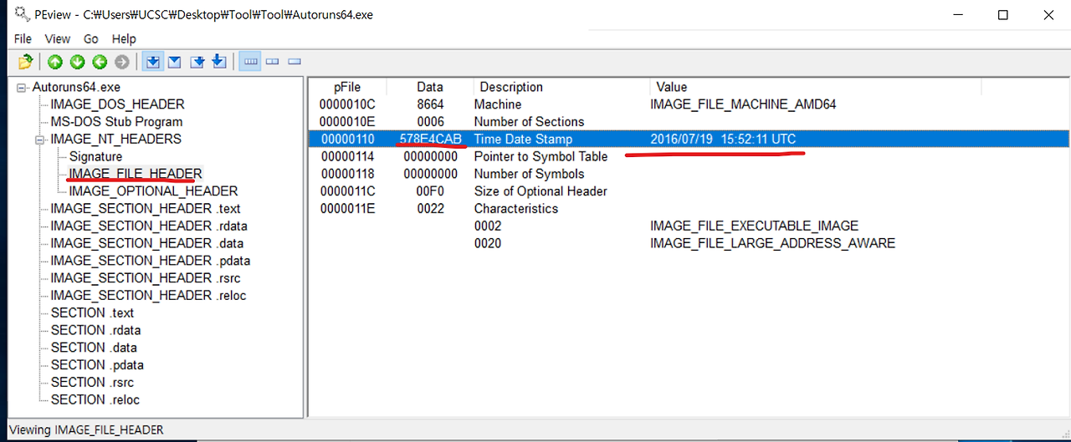Select the Size of Optional Header row
1071x442 pixels.
(x=689, y=191)
